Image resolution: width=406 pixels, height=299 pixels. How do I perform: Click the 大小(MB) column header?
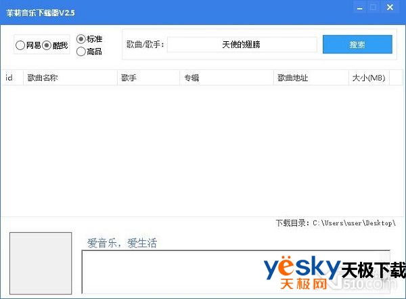click(x=368, y=78)
